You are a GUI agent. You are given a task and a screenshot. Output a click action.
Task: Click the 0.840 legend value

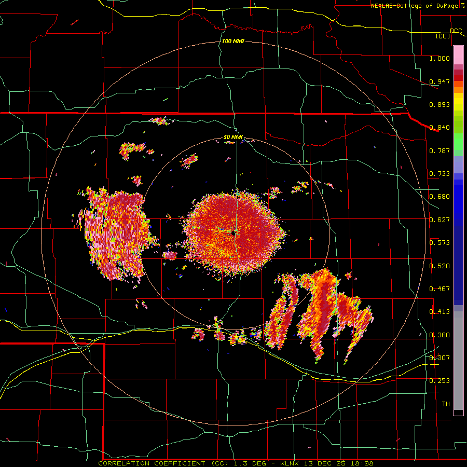[439, 128]
